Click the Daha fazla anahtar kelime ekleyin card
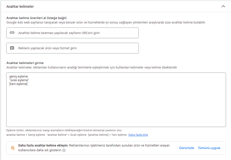This screenshot has width=231, height=160. tap(116, 148)
